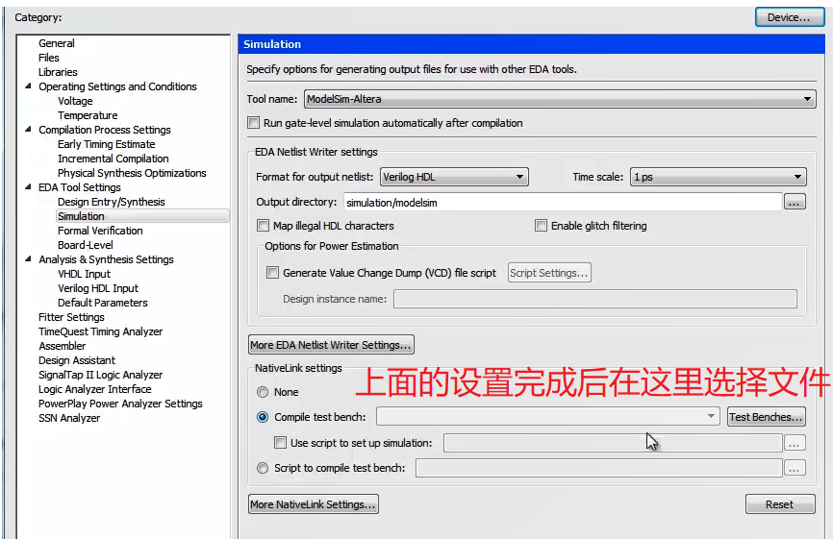Collapse the EDA Tool Settings node
Image resolution: width=833 pixels, height=539 pixels.
(28, 186)
